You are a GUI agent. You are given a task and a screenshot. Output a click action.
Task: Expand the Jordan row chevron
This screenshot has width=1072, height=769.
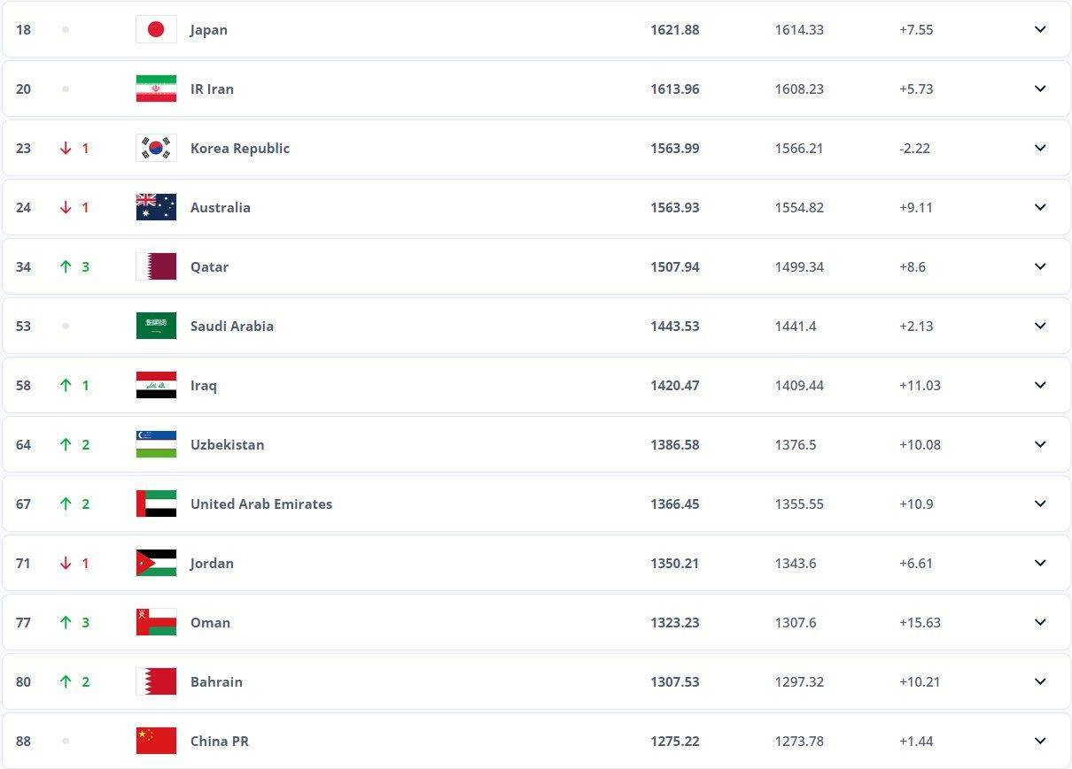tap(1040, 563)
